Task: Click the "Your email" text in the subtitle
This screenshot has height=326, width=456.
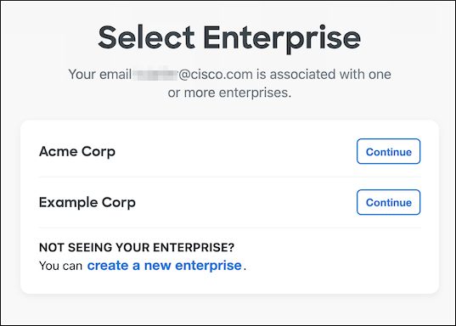Action: pyautogui.click(x=99, y=75)
